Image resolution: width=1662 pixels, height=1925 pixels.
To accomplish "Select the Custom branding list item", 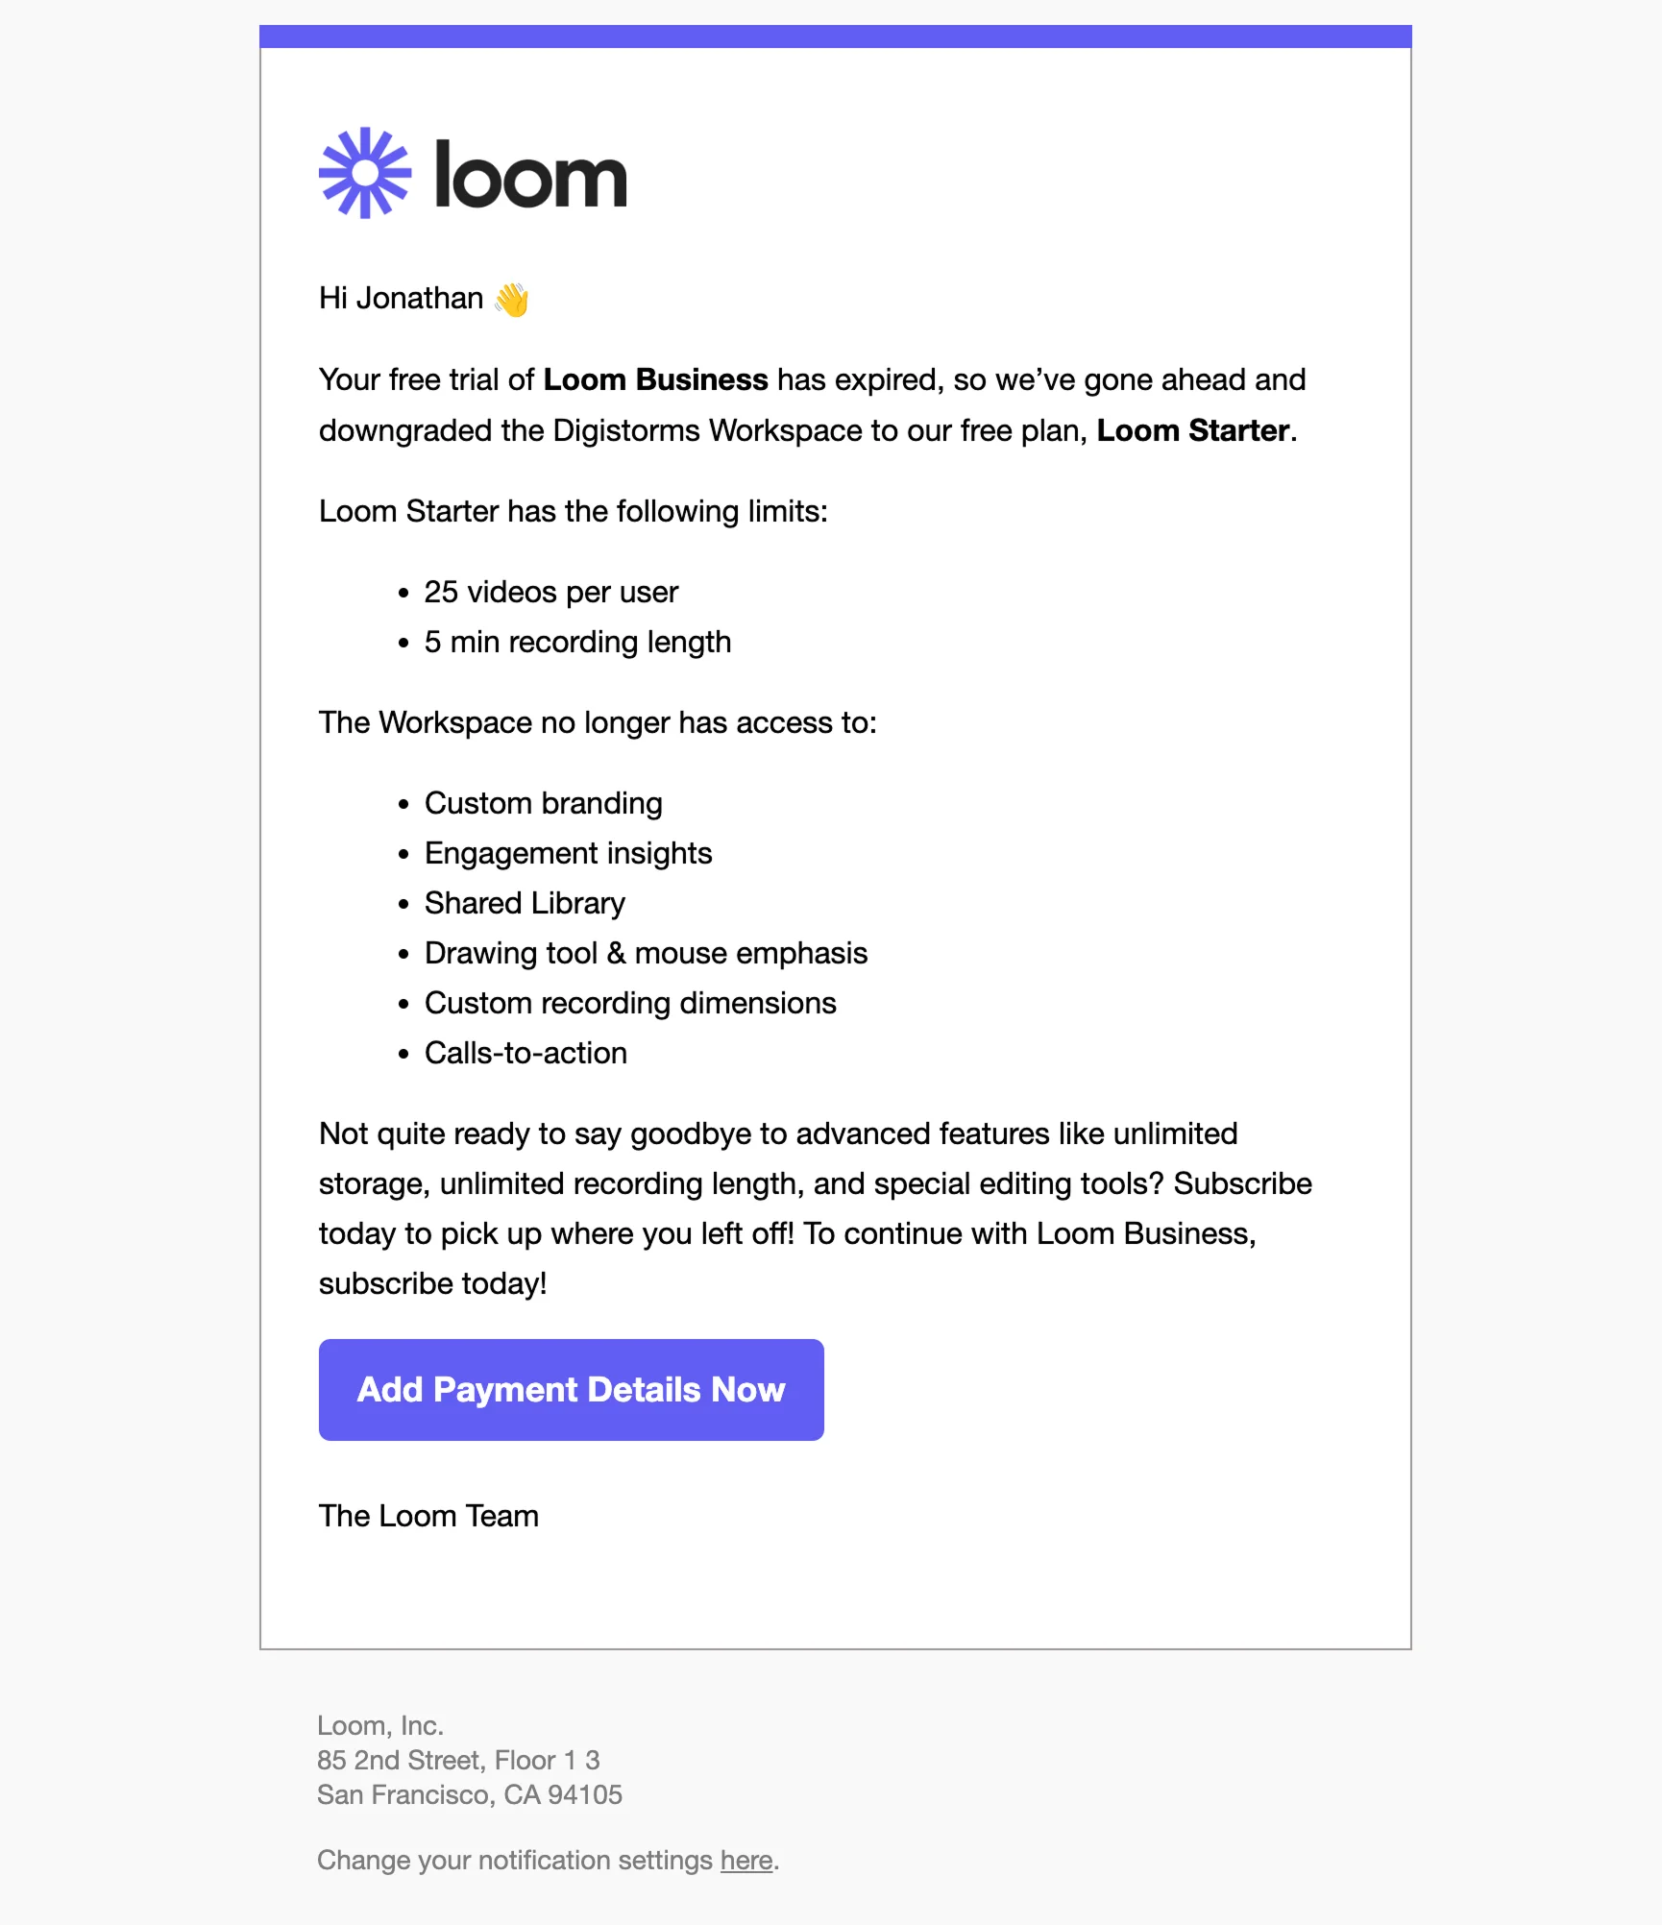I will coord(543,803).
